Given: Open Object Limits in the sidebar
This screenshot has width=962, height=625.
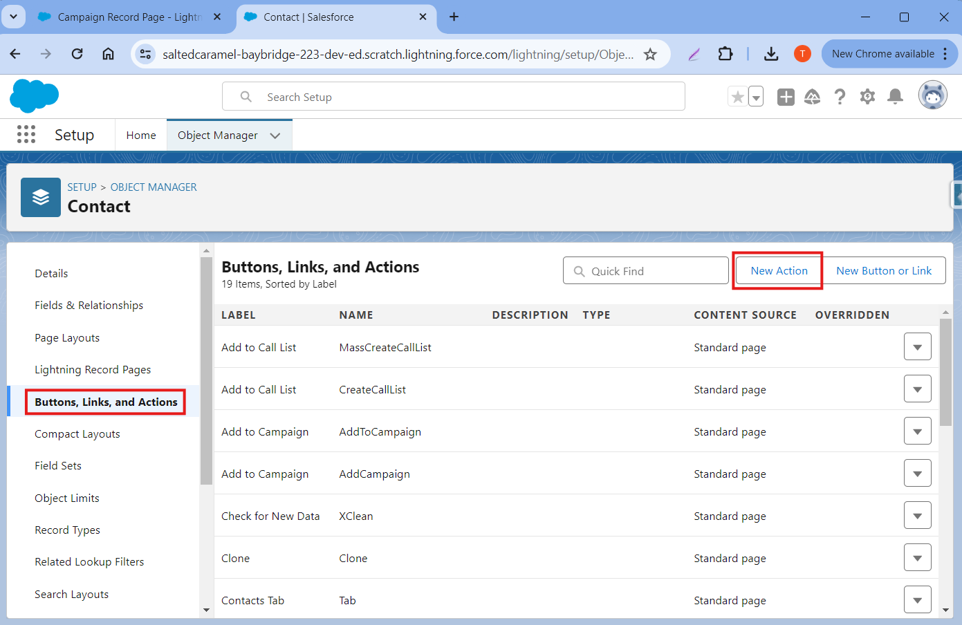Looking at the screenshot, I should click(67, 498).
